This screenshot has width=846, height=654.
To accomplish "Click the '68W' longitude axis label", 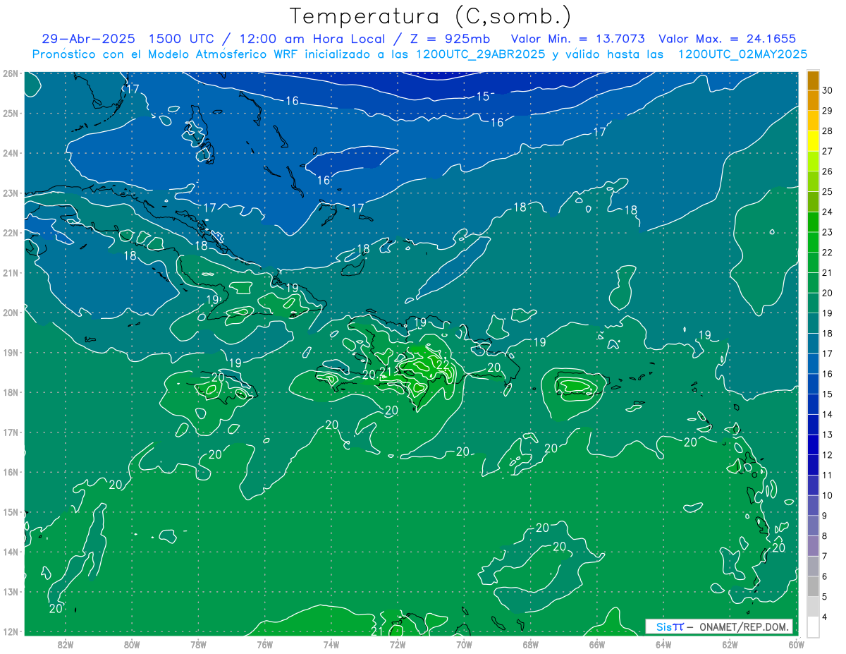I will coord(531,644).
